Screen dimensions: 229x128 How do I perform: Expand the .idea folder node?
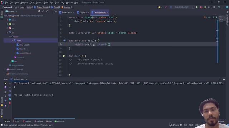(x=8, y=20)
